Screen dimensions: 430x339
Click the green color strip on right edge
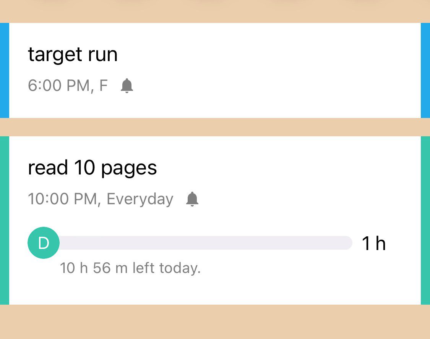click(425, 220)
